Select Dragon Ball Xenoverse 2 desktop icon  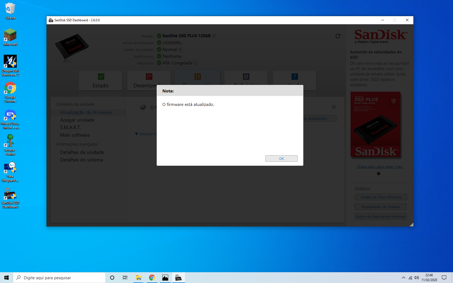point(10,66)
